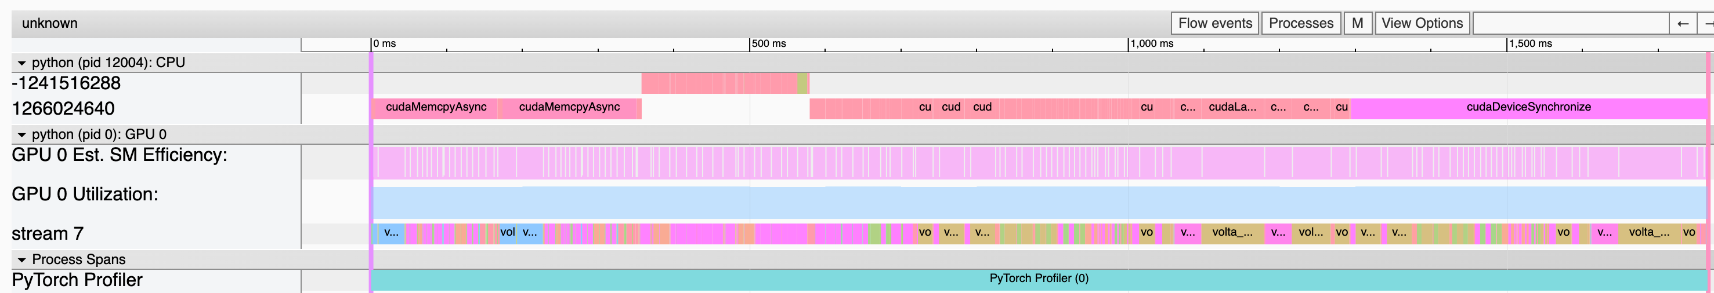Select thread track label -1241516288

pyautogui.click(x=67, y=83)
